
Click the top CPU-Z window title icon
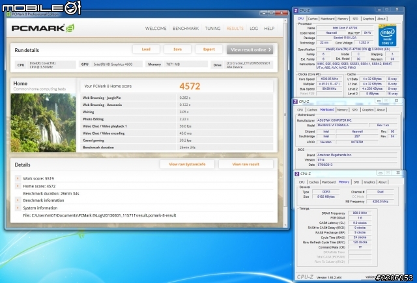click(296, 10)
